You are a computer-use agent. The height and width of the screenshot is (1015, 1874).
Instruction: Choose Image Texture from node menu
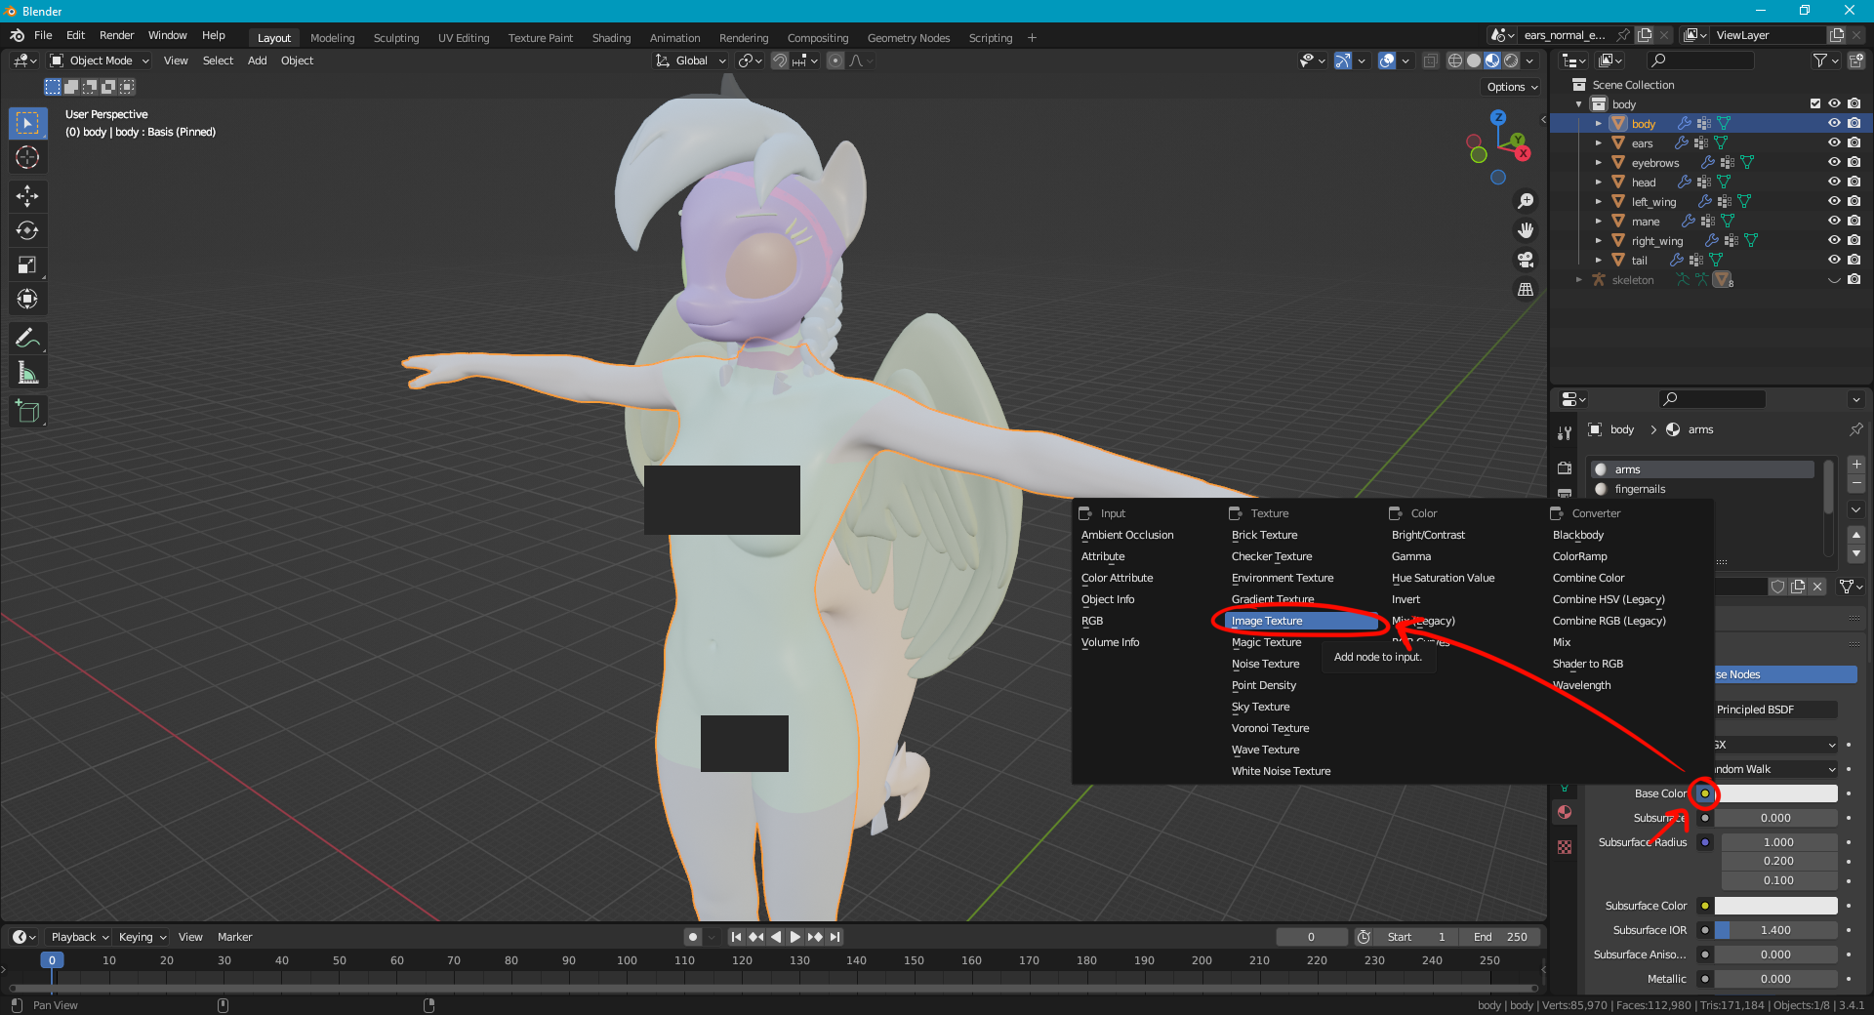[1302, 621]
